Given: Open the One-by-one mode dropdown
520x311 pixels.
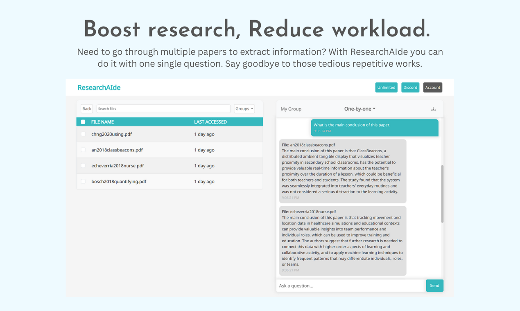Looking at the screenshot, I should [360, 109].
